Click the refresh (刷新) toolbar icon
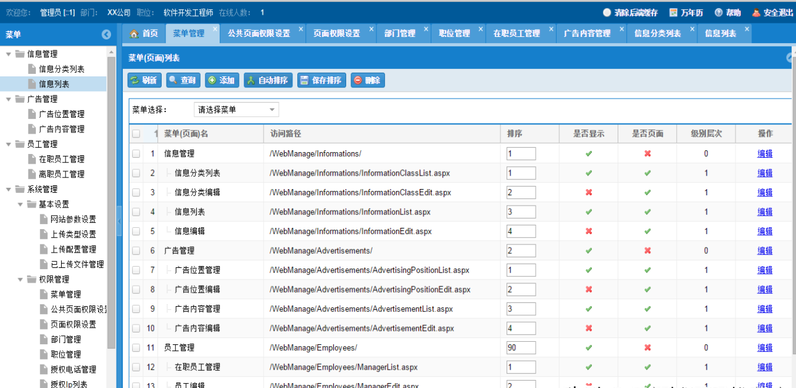Screen dimensions: 796x388 click(135, 80)
